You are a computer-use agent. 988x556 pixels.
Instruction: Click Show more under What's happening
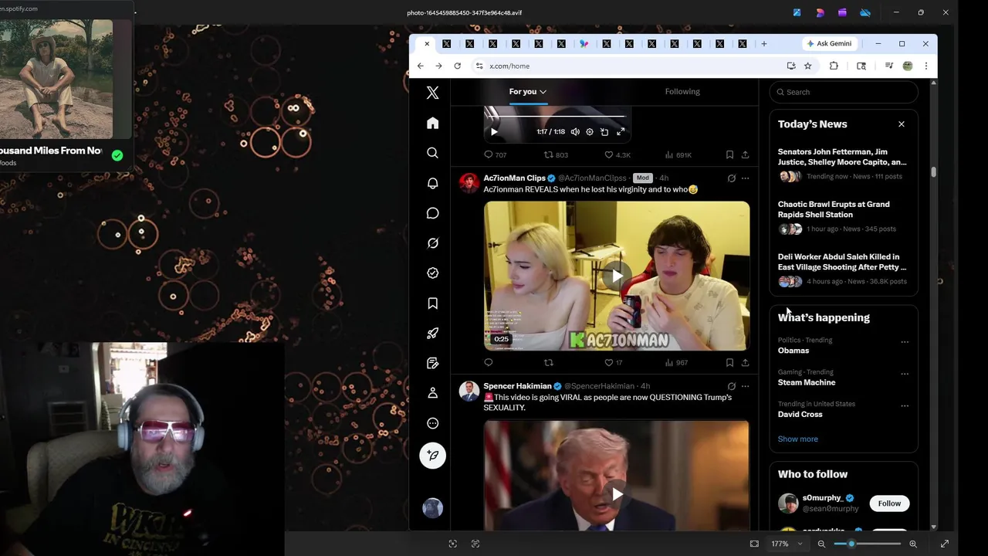pos(797,439)
